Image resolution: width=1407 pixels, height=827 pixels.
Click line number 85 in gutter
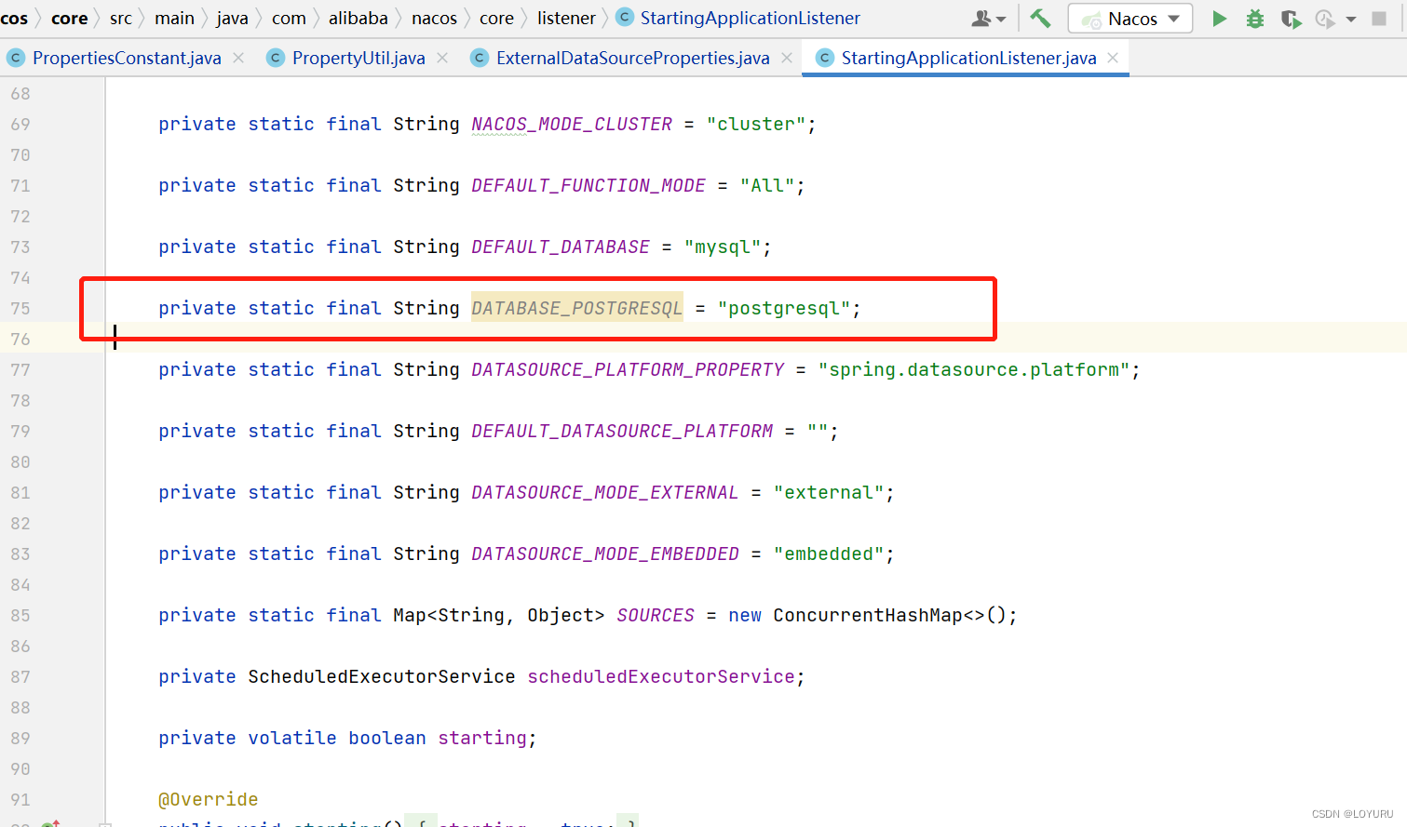coord(20,615)
